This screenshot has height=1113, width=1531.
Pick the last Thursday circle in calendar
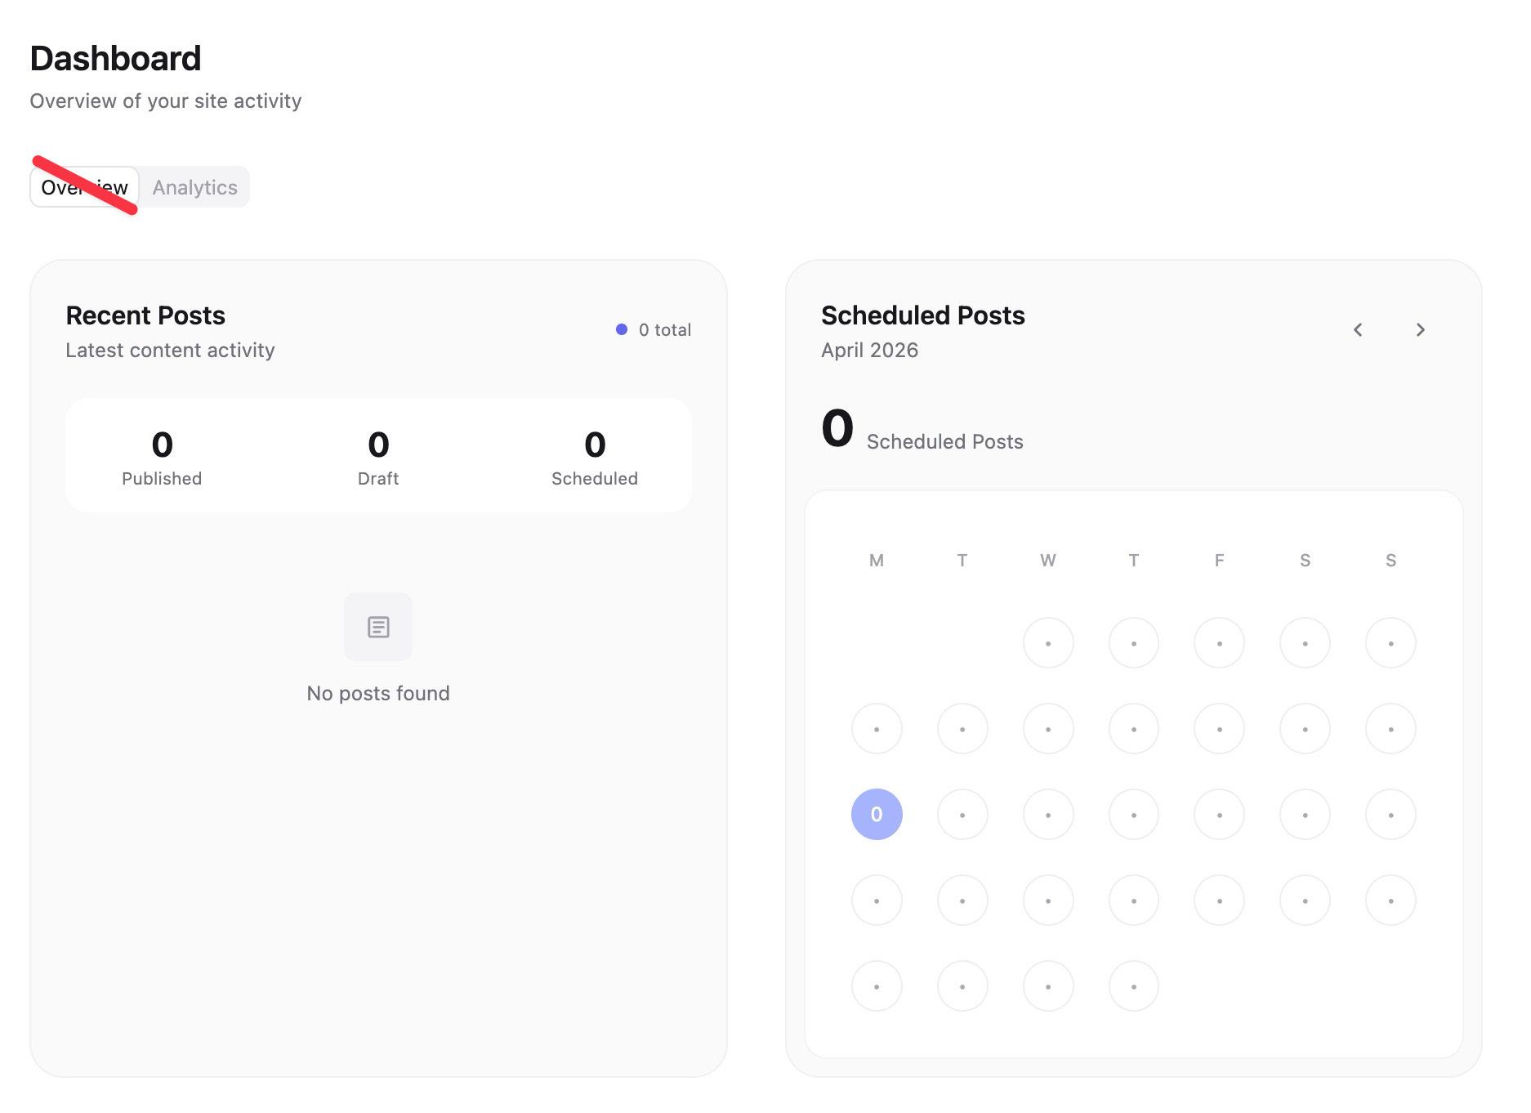1134,986
